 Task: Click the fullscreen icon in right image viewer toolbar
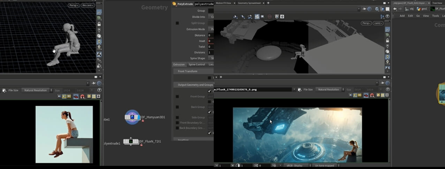[x=387, y=95]
